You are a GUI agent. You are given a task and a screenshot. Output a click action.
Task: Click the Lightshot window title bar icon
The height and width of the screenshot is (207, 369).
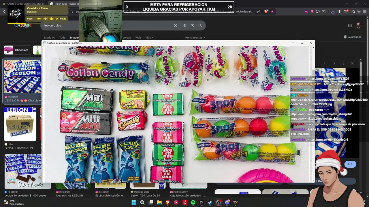pos(44,43)
